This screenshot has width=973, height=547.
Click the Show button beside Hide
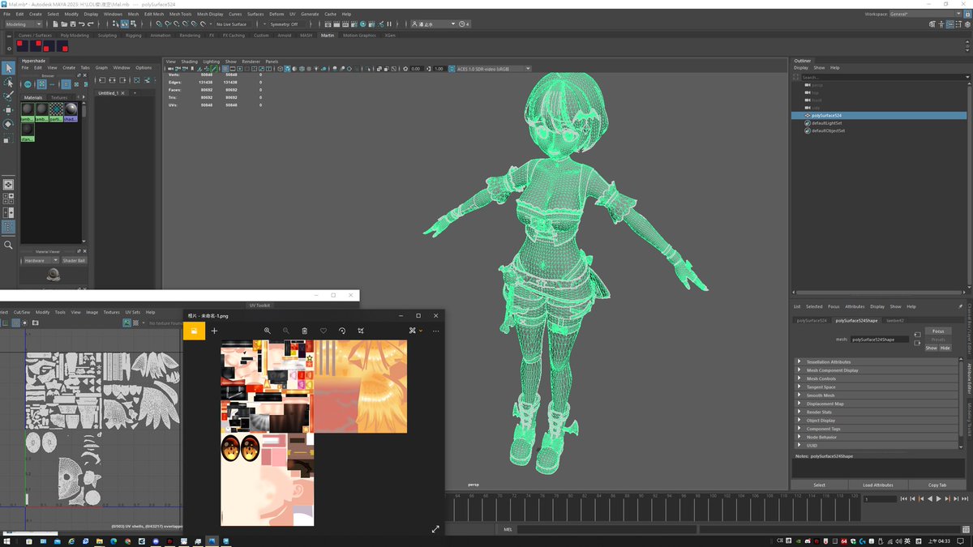tap(931, 348)
